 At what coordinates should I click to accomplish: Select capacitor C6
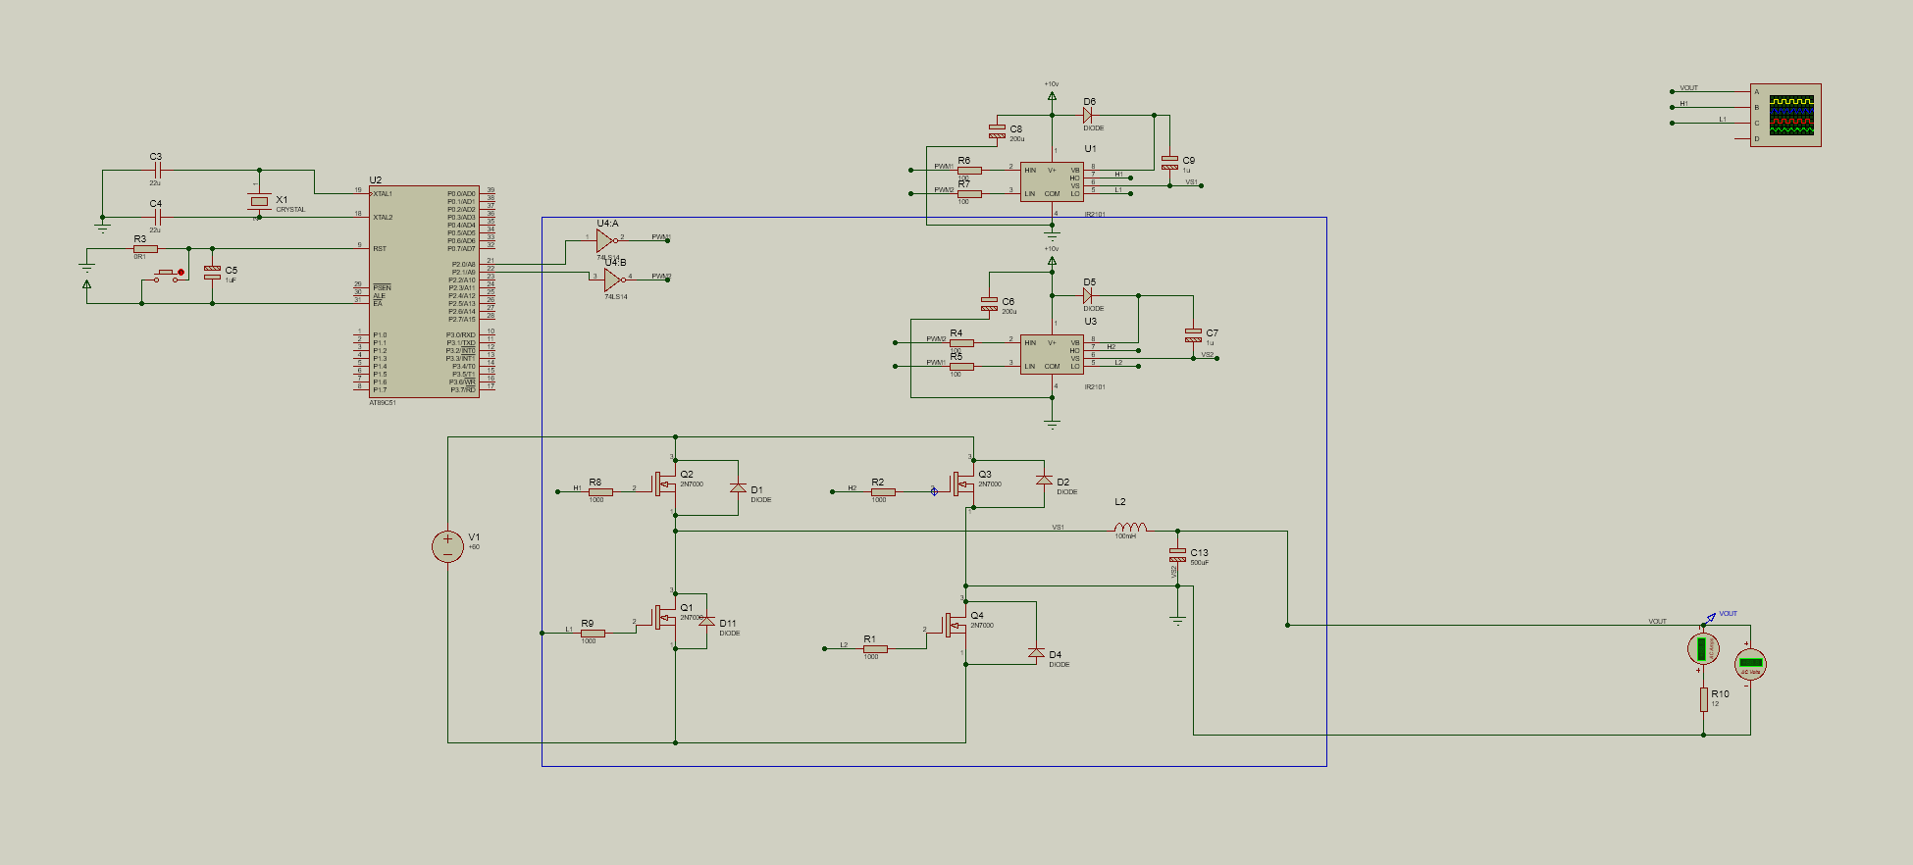coord(989,304)
